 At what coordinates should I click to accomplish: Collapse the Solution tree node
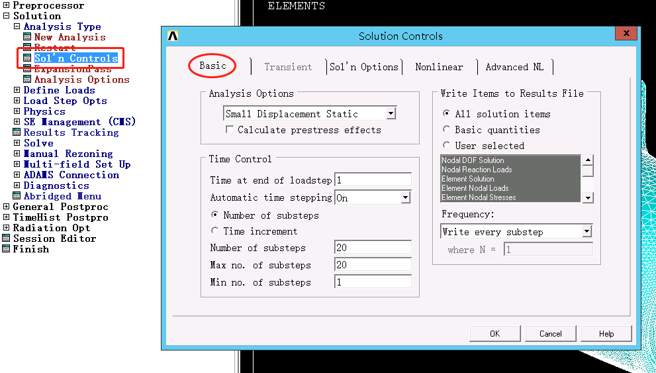(6, 16)
